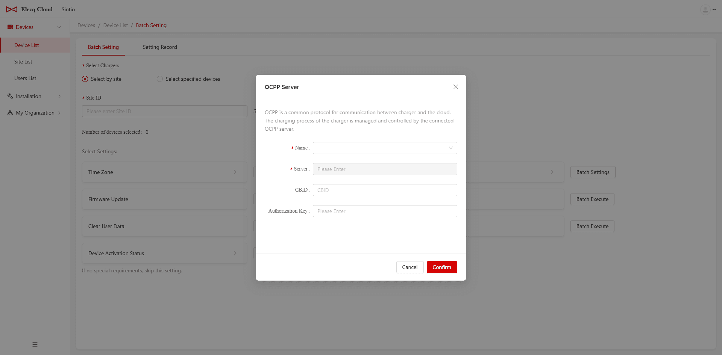
Task: Open the Name dropdown in OCPP dialog
Action: tap(385, 148)
